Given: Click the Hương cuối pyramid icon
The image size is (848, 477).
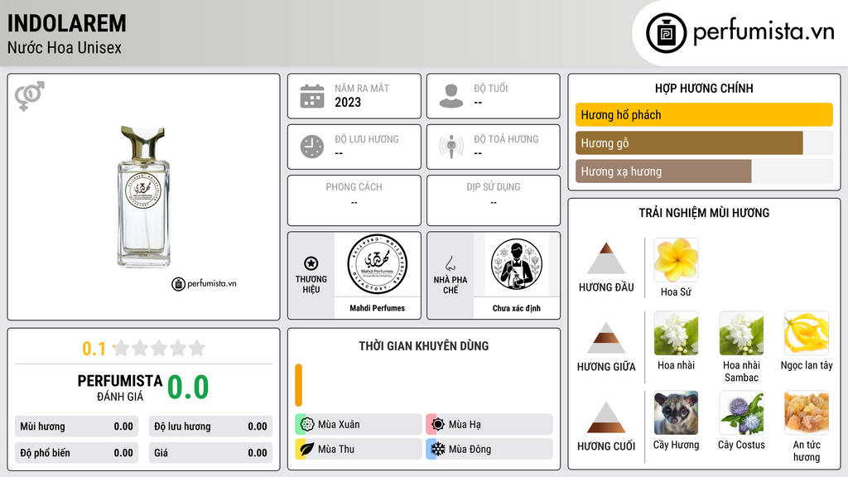Looking at the screenshot, I should pos(606,417).
